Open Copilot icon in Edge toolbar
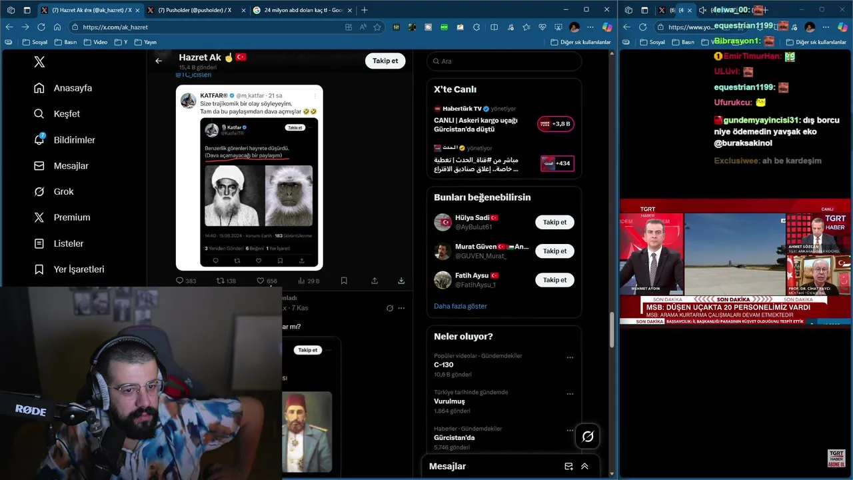The height and width of the screenshot is (480, 853). (606, 27)
